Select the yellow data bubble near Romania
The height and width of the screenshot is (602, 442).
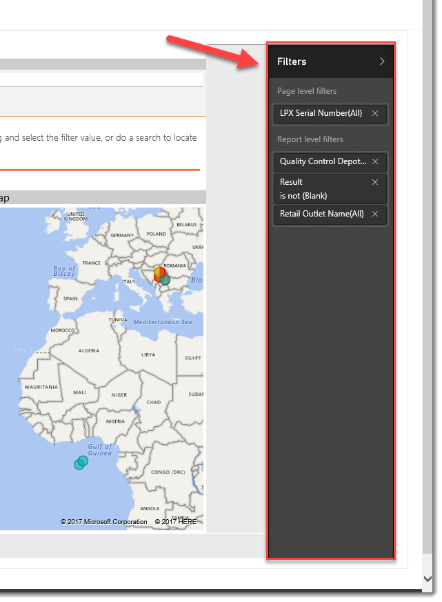[x=158, y=272]
